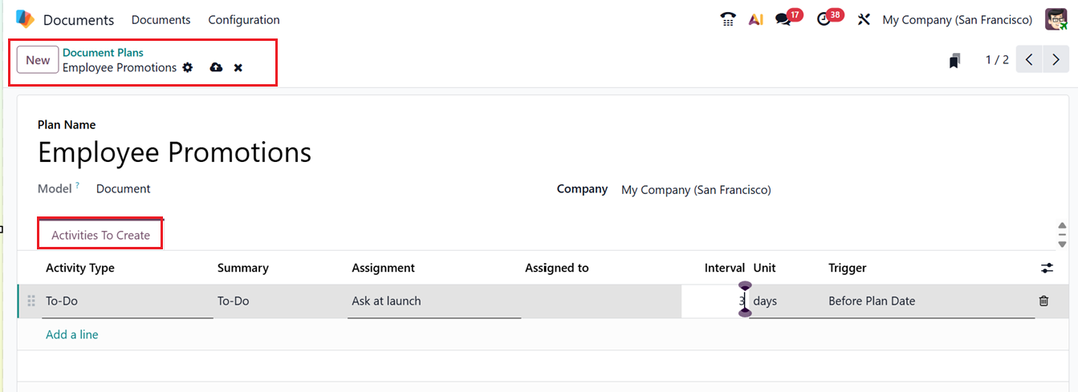Open optional columns settings toggle
The image size is (1078, 392).
coord(1047,268)
